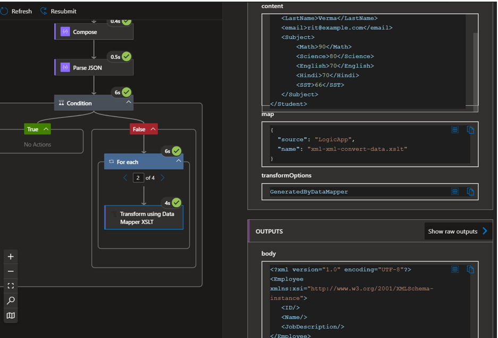Click the green check on Compose

(x=126, y=21)
